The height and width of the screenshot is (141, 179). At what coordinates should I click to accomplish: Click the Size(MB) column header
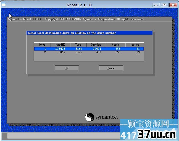click(60, 45)
